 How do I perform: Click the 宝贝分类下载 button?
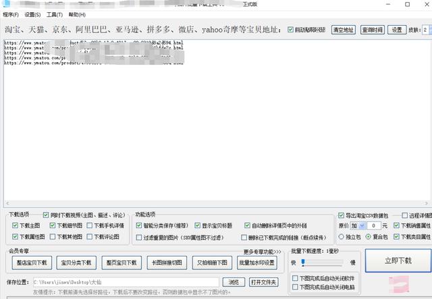coord(76,263)
